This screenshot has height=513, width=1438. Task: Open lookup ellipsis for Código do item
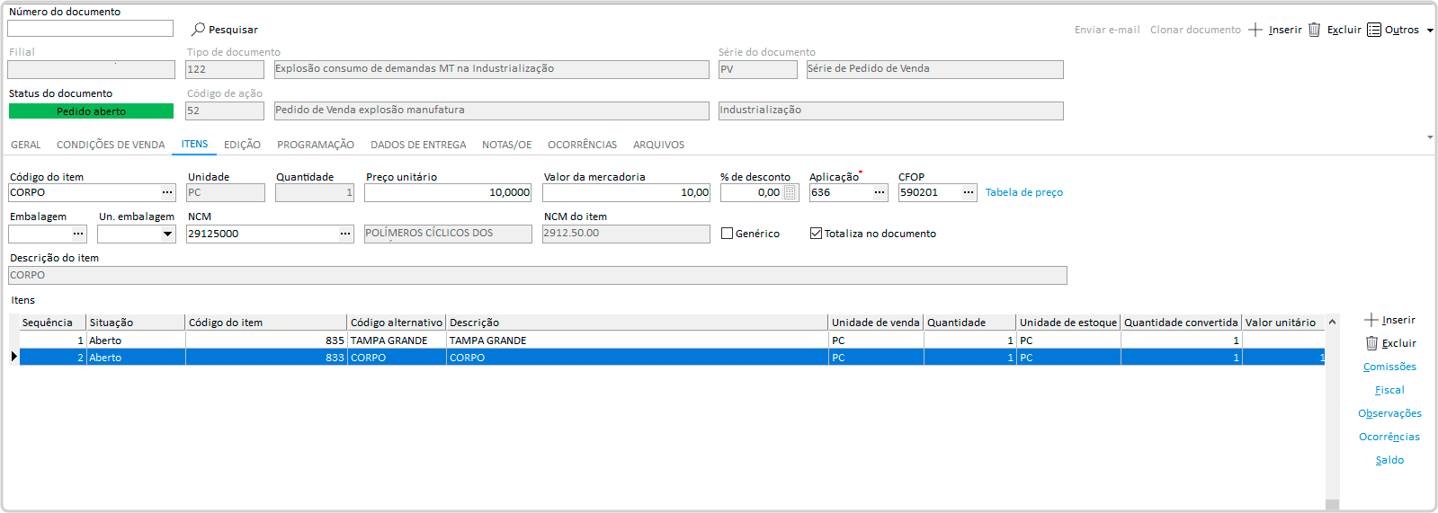[167, 192]
